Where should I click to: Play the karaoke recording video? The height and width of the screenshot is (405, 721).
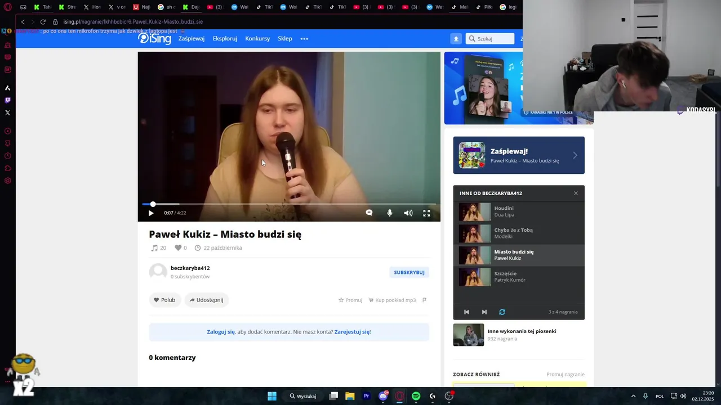click(x=150, y=213)
